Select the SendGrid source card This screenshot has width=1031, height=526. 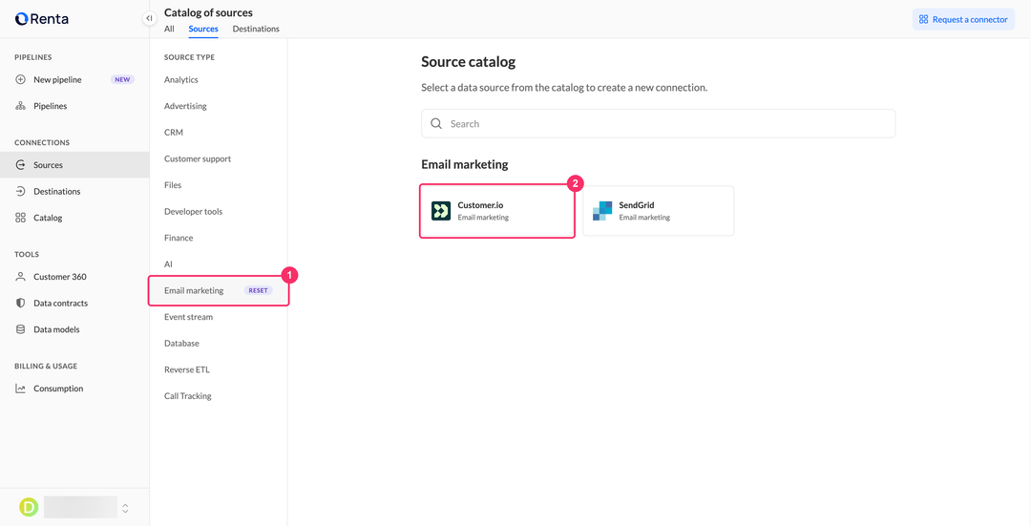point(658,210)
